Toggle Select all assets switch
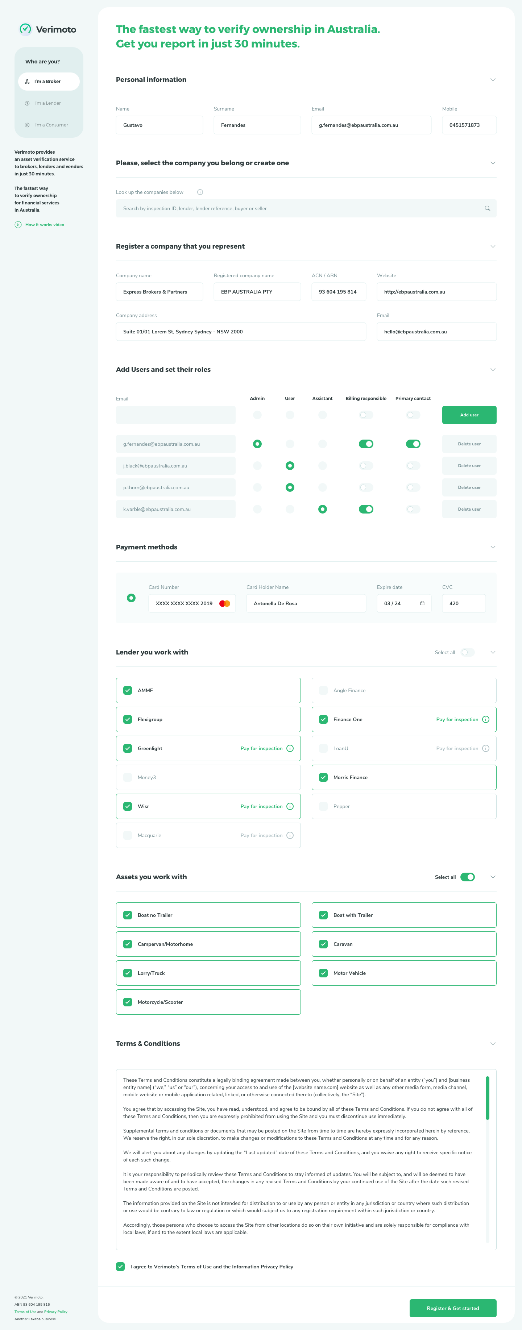 coord(468,877)
